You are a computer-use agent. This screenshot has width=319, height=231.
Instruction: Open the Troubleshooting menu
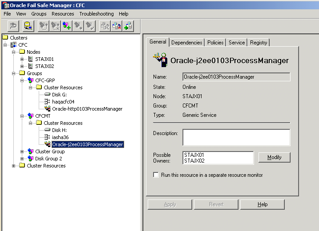click(97, 14)
